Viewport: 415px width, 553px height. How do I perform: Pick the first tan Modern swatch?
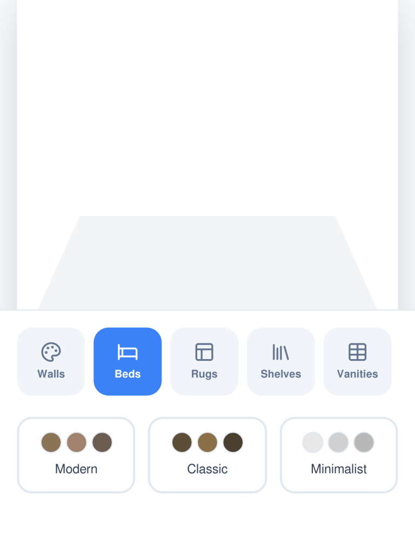coord(51,442)
